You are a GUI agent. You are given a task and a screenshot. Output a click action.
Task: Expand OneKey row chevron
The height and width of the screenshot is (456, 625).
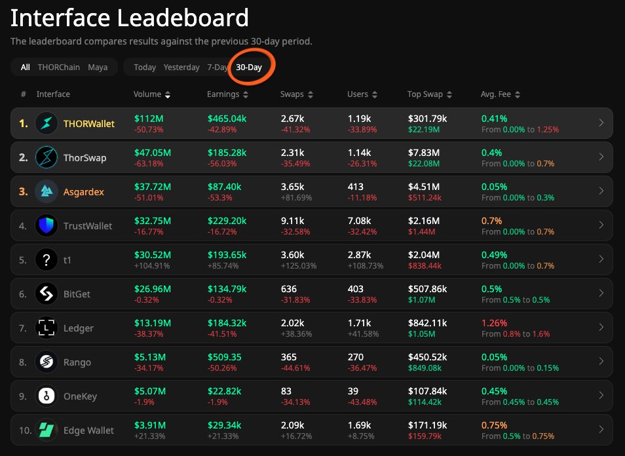click(601, 396)
